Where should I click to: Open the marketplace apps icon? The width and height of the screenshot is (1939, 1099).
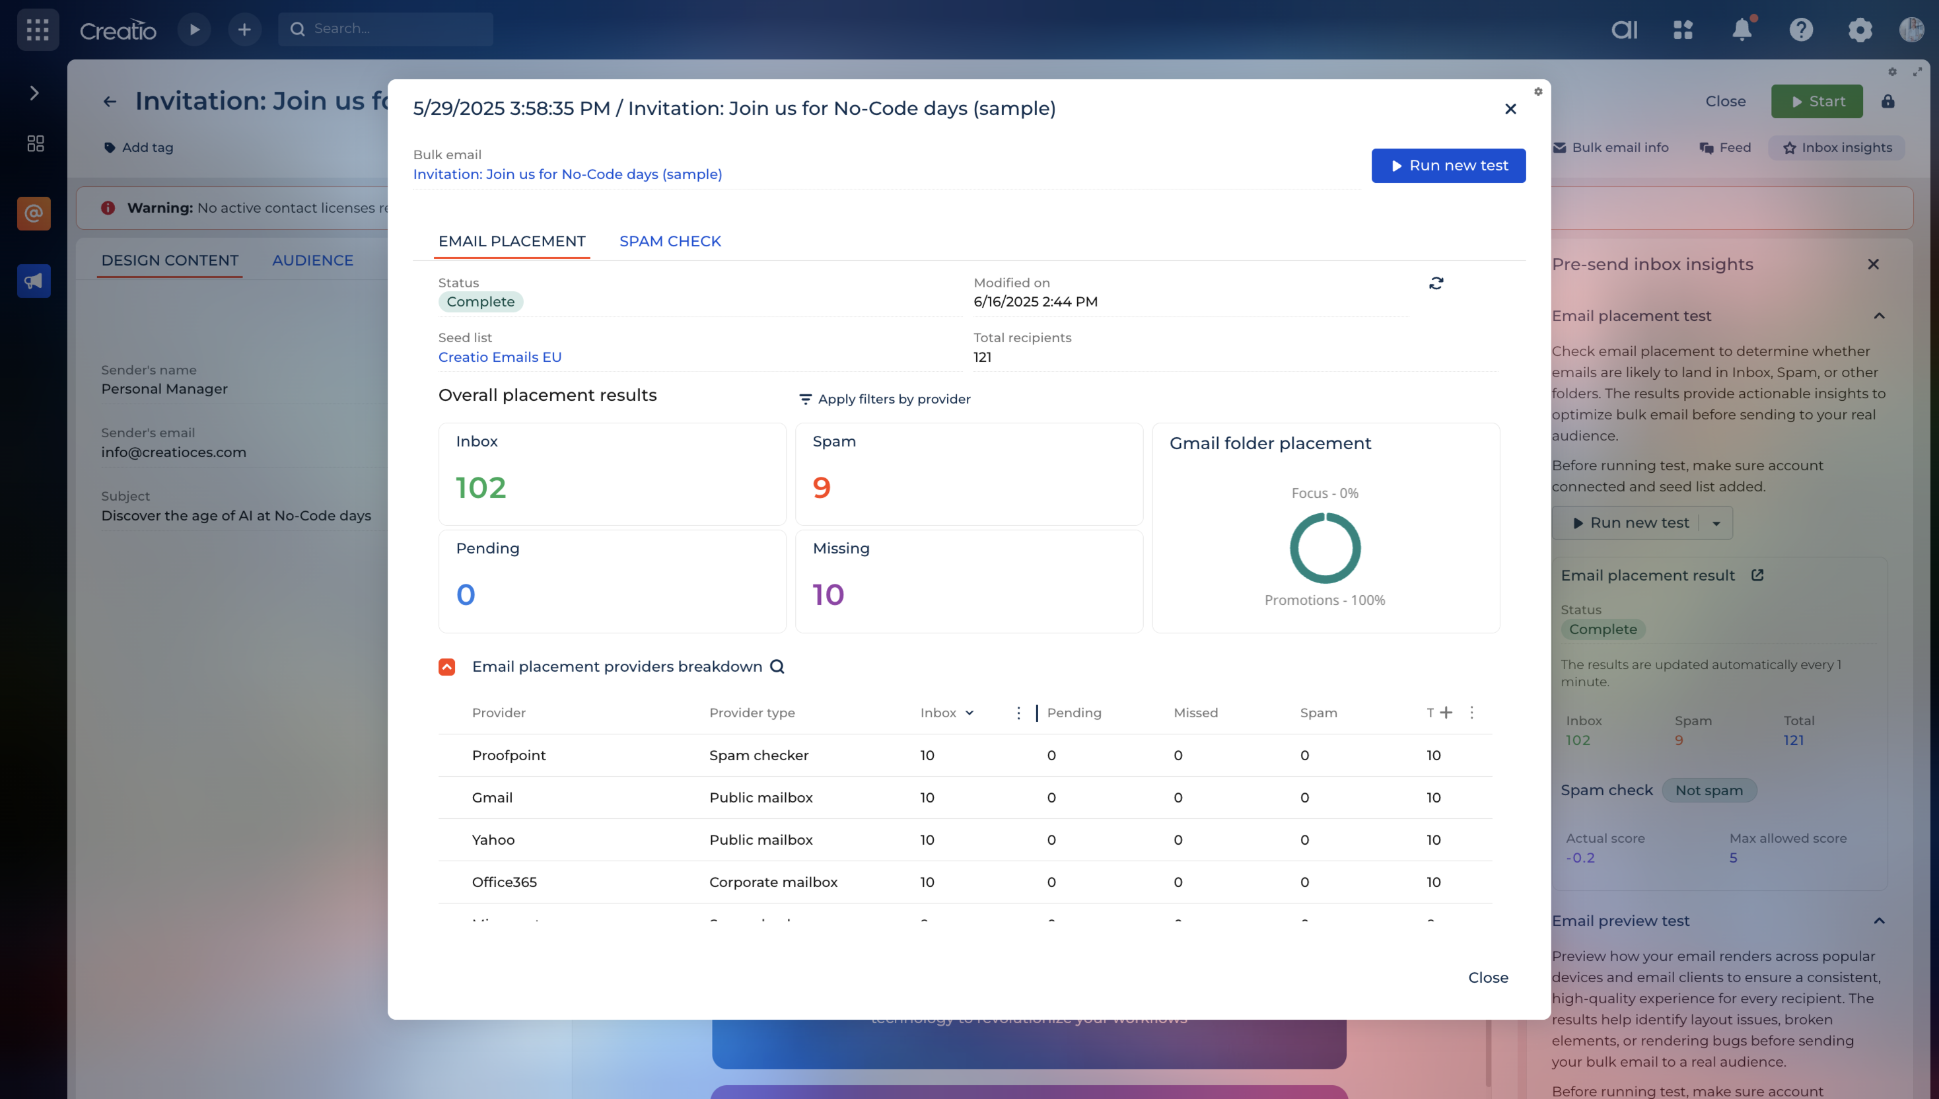pyautogui.click(x=1683, y=30)
